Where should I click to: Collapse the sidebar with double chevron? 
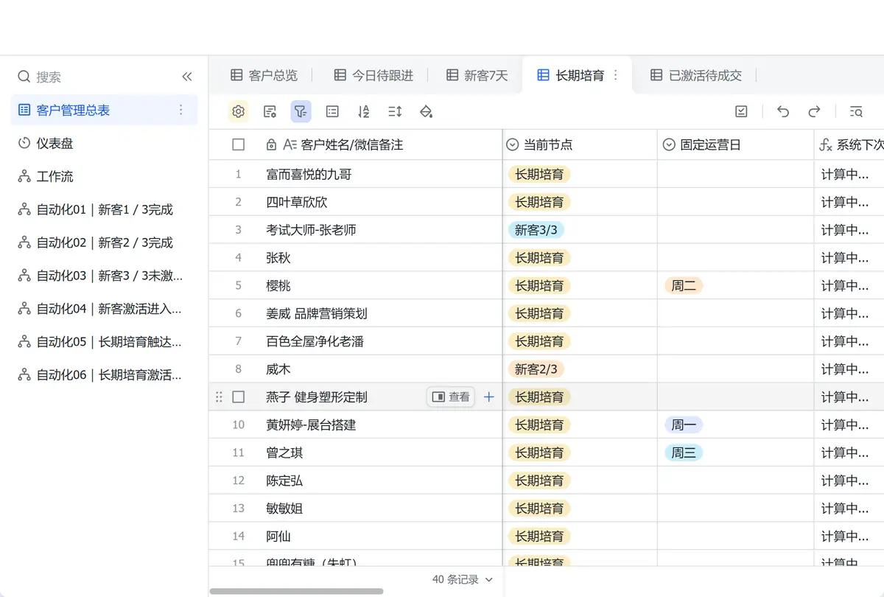pyautogui.click(x=187, y=77)
